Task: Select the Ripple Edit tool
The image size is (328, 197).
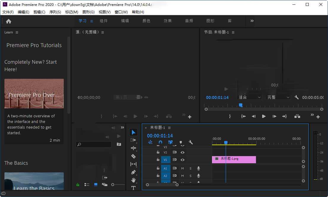Action: point(133,148)
